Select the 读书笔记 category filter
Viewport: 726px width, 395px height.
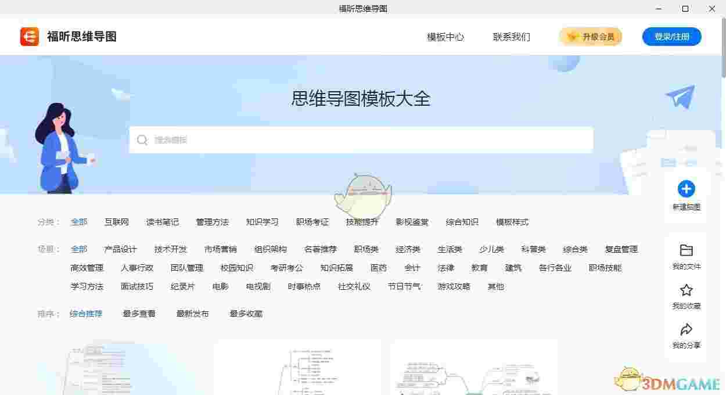point(163,221)
